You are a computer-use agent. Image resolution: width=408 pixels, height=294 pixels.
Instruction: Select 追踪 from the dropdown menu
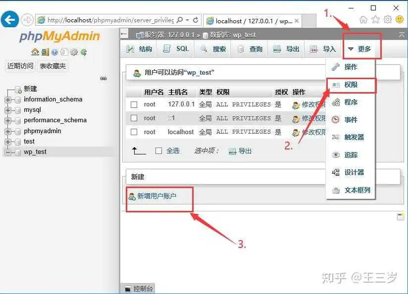point(351,155)
